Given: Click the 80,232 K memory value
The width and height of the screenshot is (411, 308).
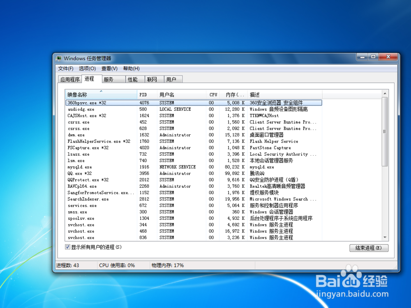Looking at the screenshot, I should (235, 167).
